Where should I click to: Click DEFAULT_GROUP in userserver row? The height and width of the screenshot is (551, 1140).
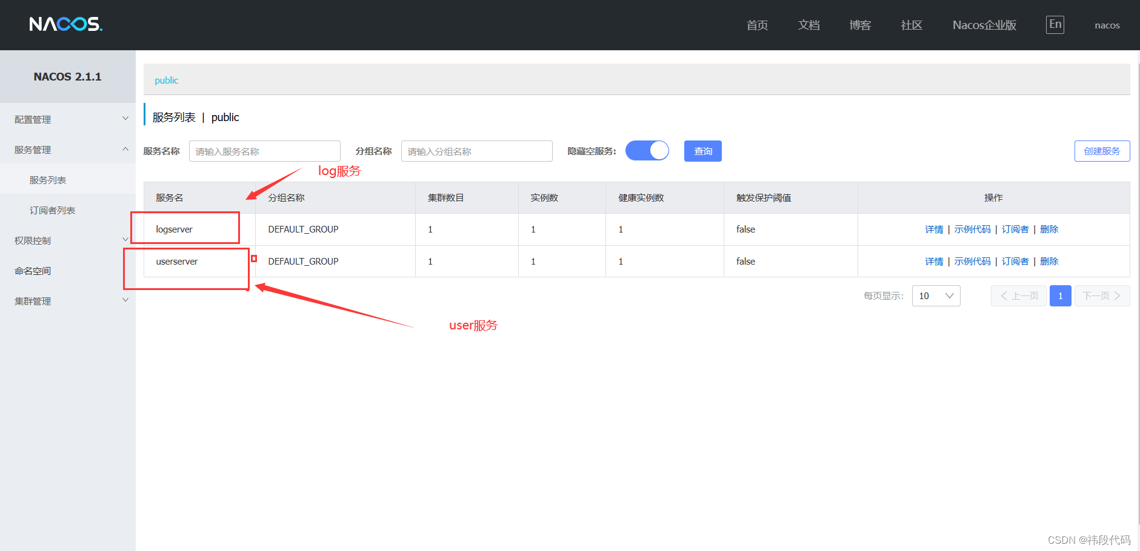coord(303,262)
